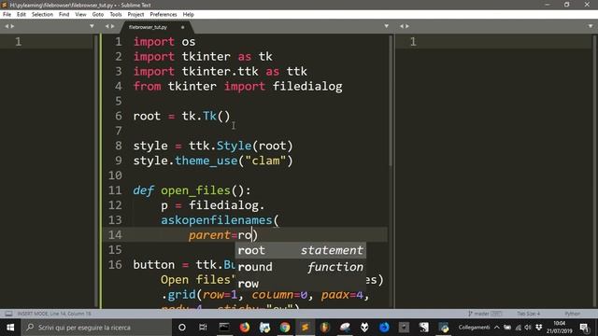Show hidden system tray icons
598x336 pixels.
tap(496, 328)
